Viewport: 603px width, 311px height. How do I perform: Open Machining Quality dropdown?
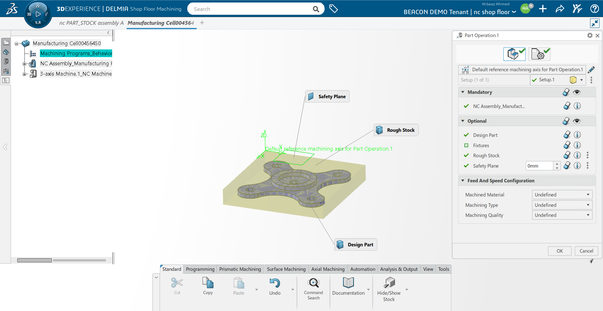(562, 215)
